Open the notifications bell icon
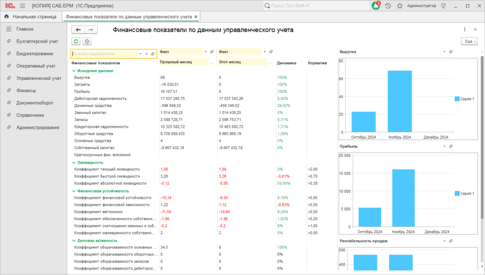Screen dimensions: 485x275 click(376, 6)
